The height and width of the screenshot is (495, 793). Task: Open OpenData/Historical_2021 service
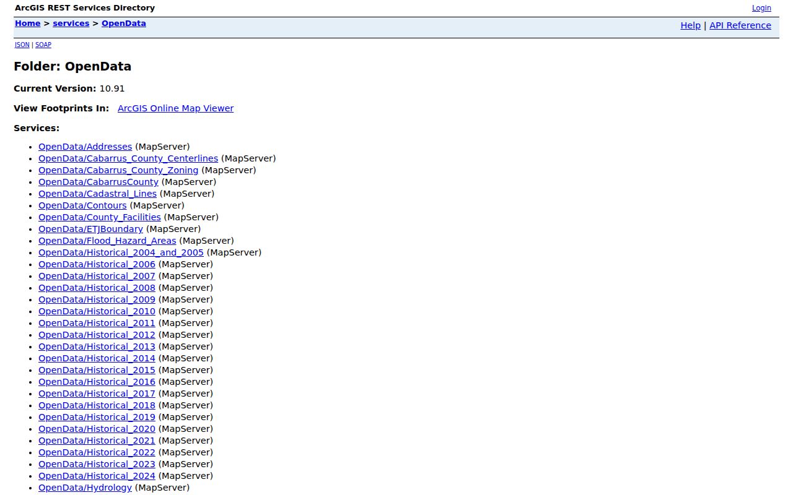97,441
